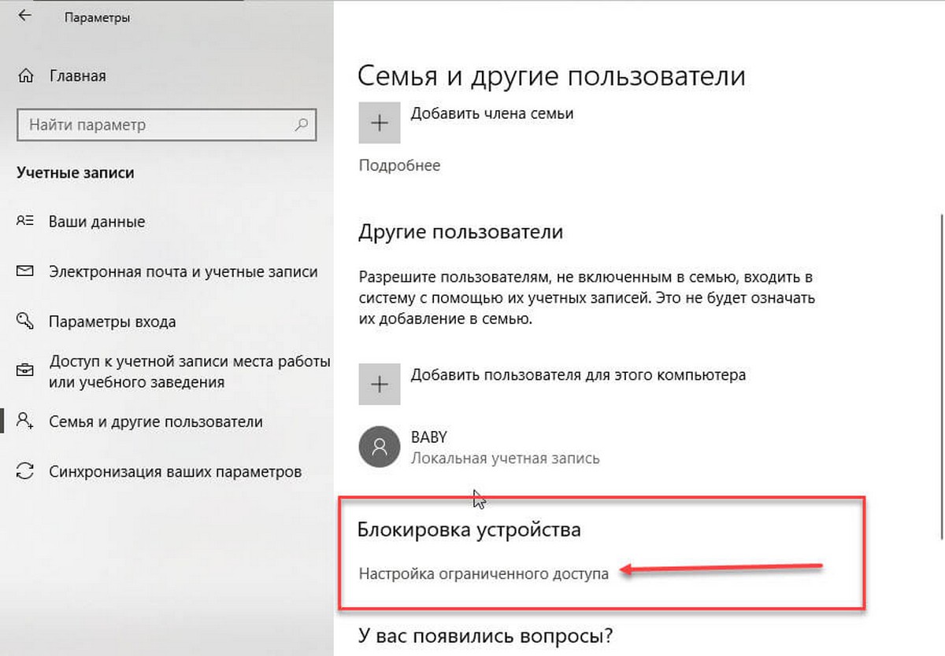Open the Главная home icon
Viewport: 945px width, 656px height.
coord(26,76)
